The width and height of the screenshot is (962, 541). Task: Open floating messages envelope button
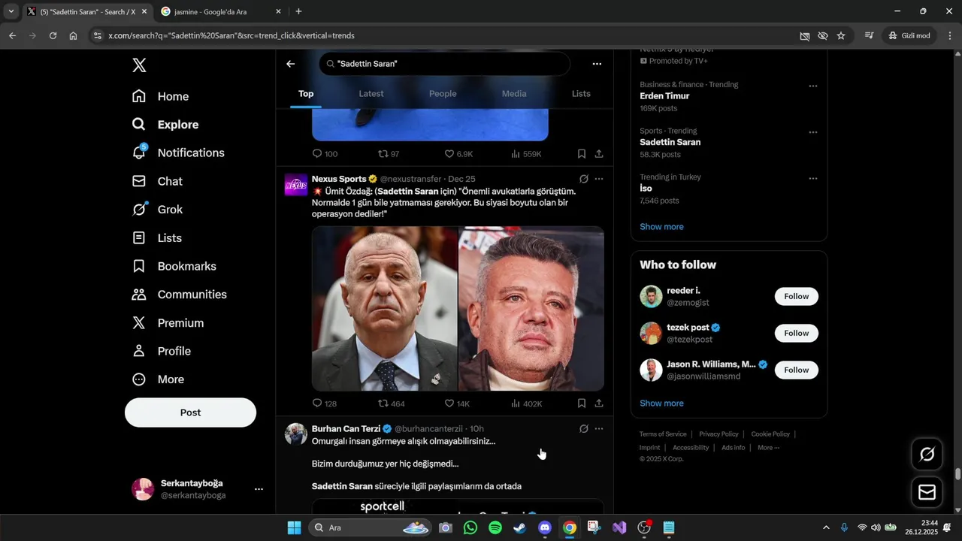coord(927,492)
